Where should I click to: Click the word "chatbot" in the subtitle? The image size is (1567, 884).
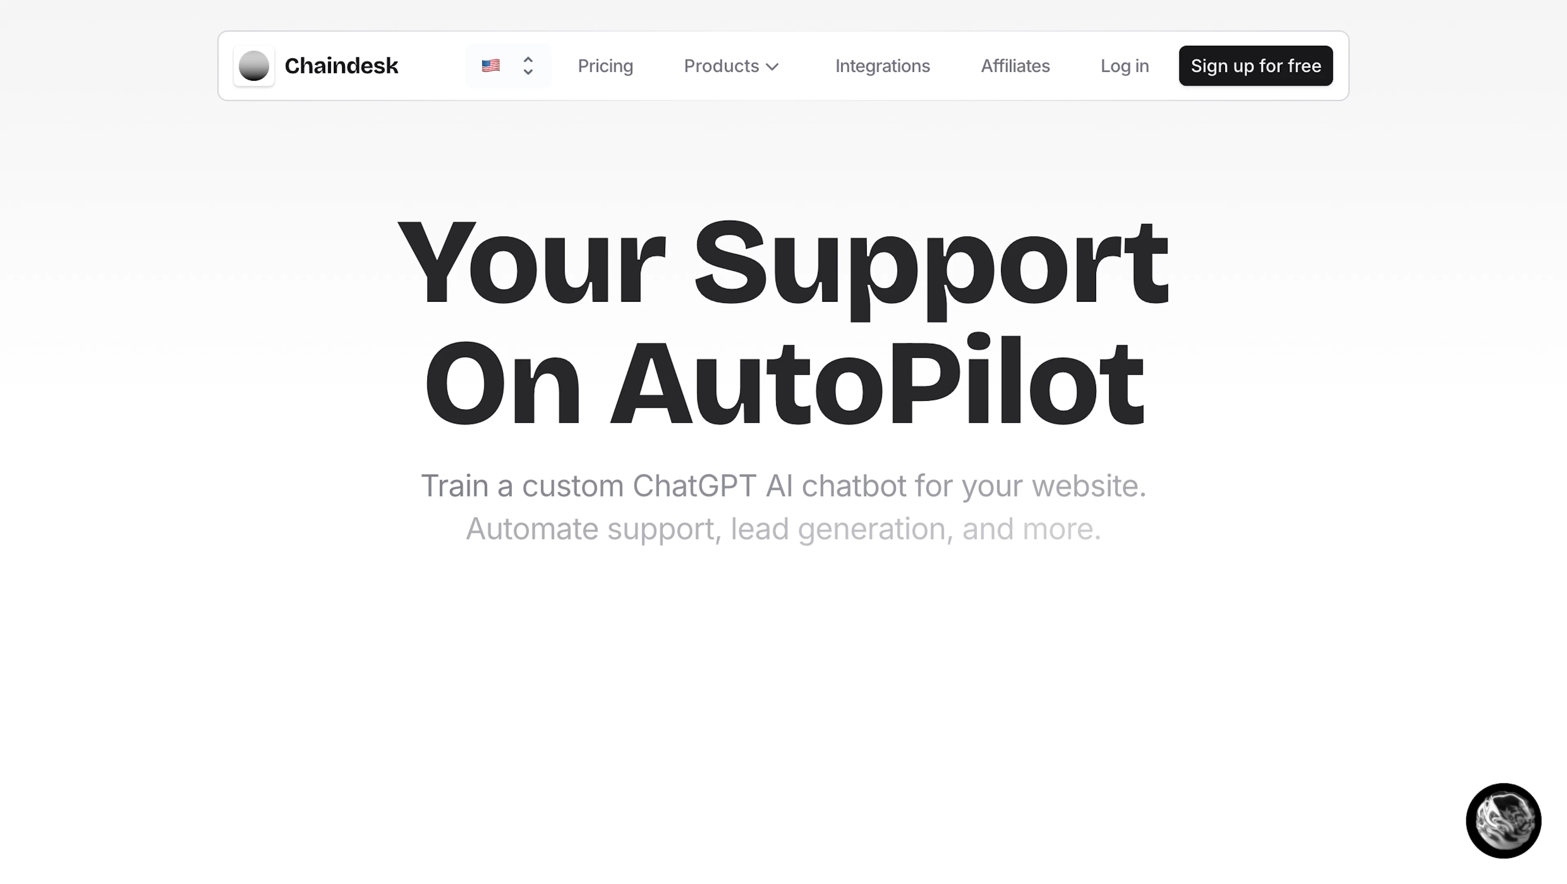click(853, 486)
